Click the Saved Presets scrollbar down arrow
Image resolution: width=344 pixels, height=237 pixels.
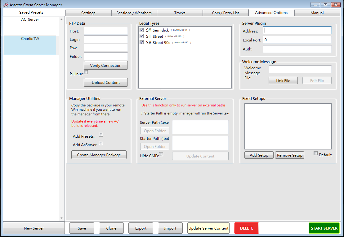(61, 218)
